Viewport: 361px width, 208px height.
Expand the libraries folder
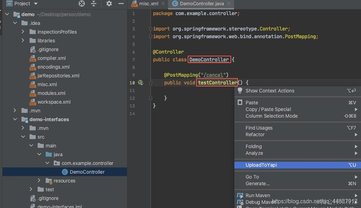(23, 41)
